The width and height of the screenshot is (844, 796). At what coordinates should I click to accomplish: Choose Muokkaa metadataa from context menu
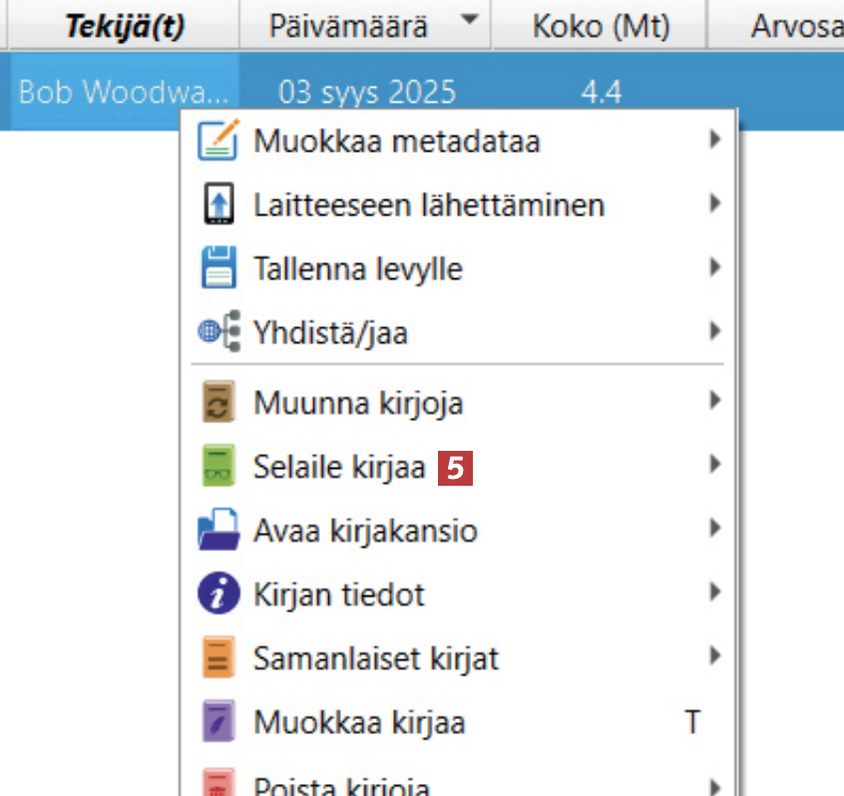tap(459, 141)
